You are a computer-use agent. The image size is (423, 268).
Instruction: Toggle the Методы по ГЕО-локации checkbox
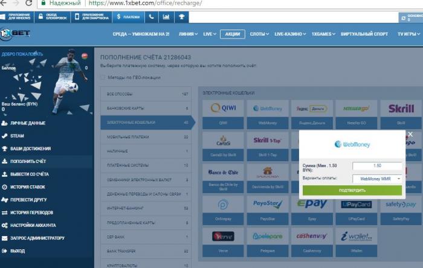[103, 78]
